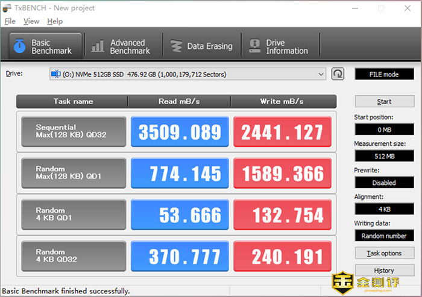Image resolution: width=422 pixels, height=297 pixels.
Task: Open the benchmark History
Action: [x=384, y=270]
